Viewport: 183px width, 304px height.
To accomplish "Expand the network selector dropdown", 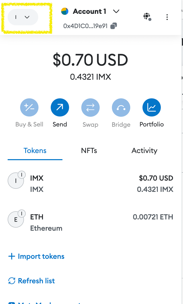I will click(23, 17).
